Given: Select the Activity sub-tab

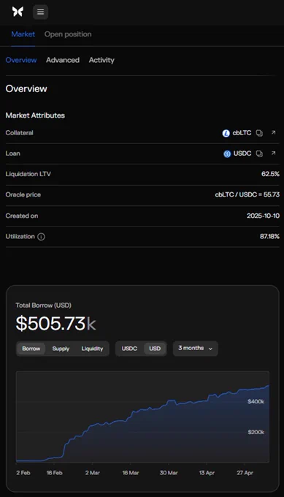Looking at the screenshot, I should 101,60.
